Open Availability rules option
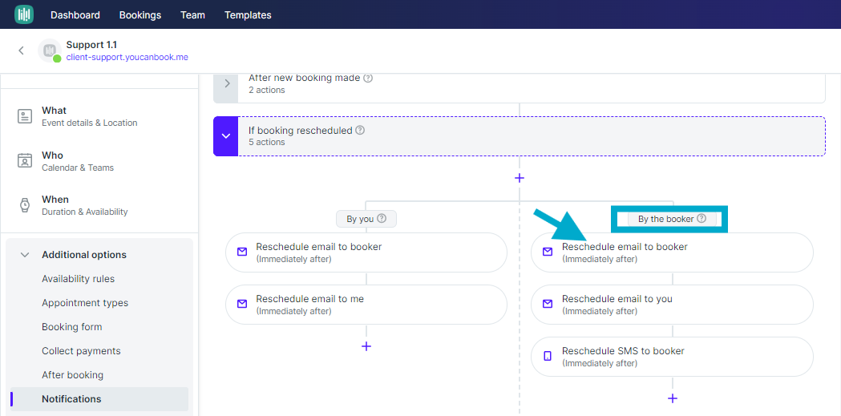The height and width of the screenshot is (416, 841). click(79, 279)
